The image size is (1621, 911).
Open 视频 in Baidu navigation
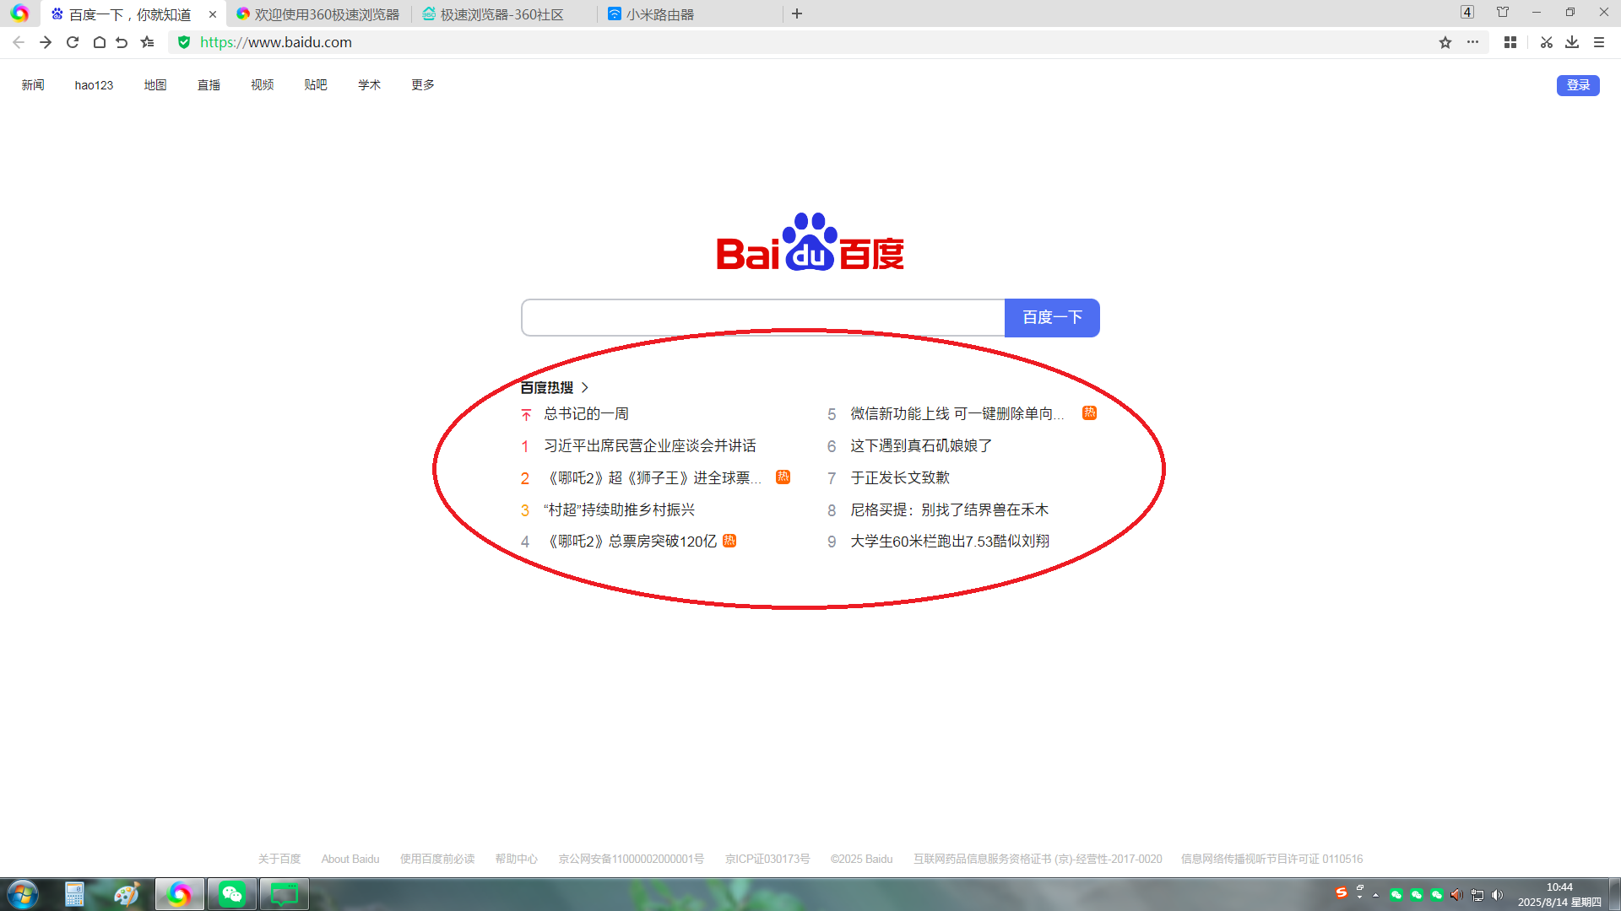pos(263,85)
